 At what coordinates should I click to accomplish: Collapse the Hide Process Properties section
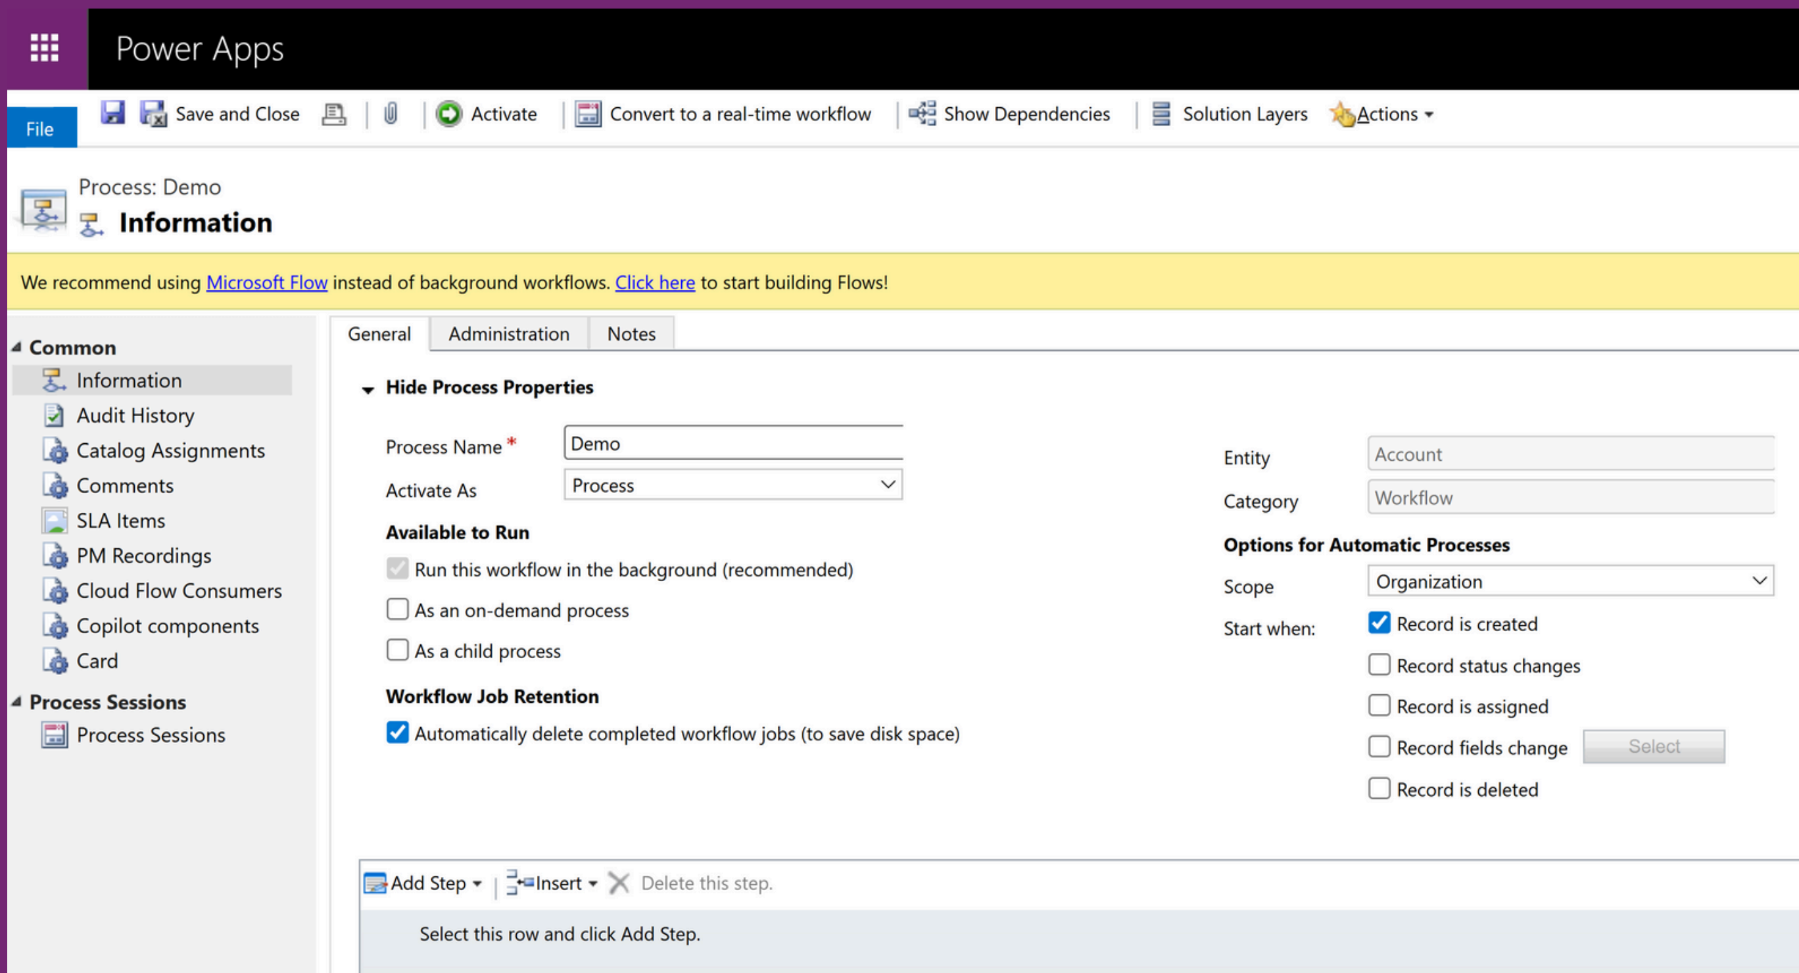click(368, 390)
